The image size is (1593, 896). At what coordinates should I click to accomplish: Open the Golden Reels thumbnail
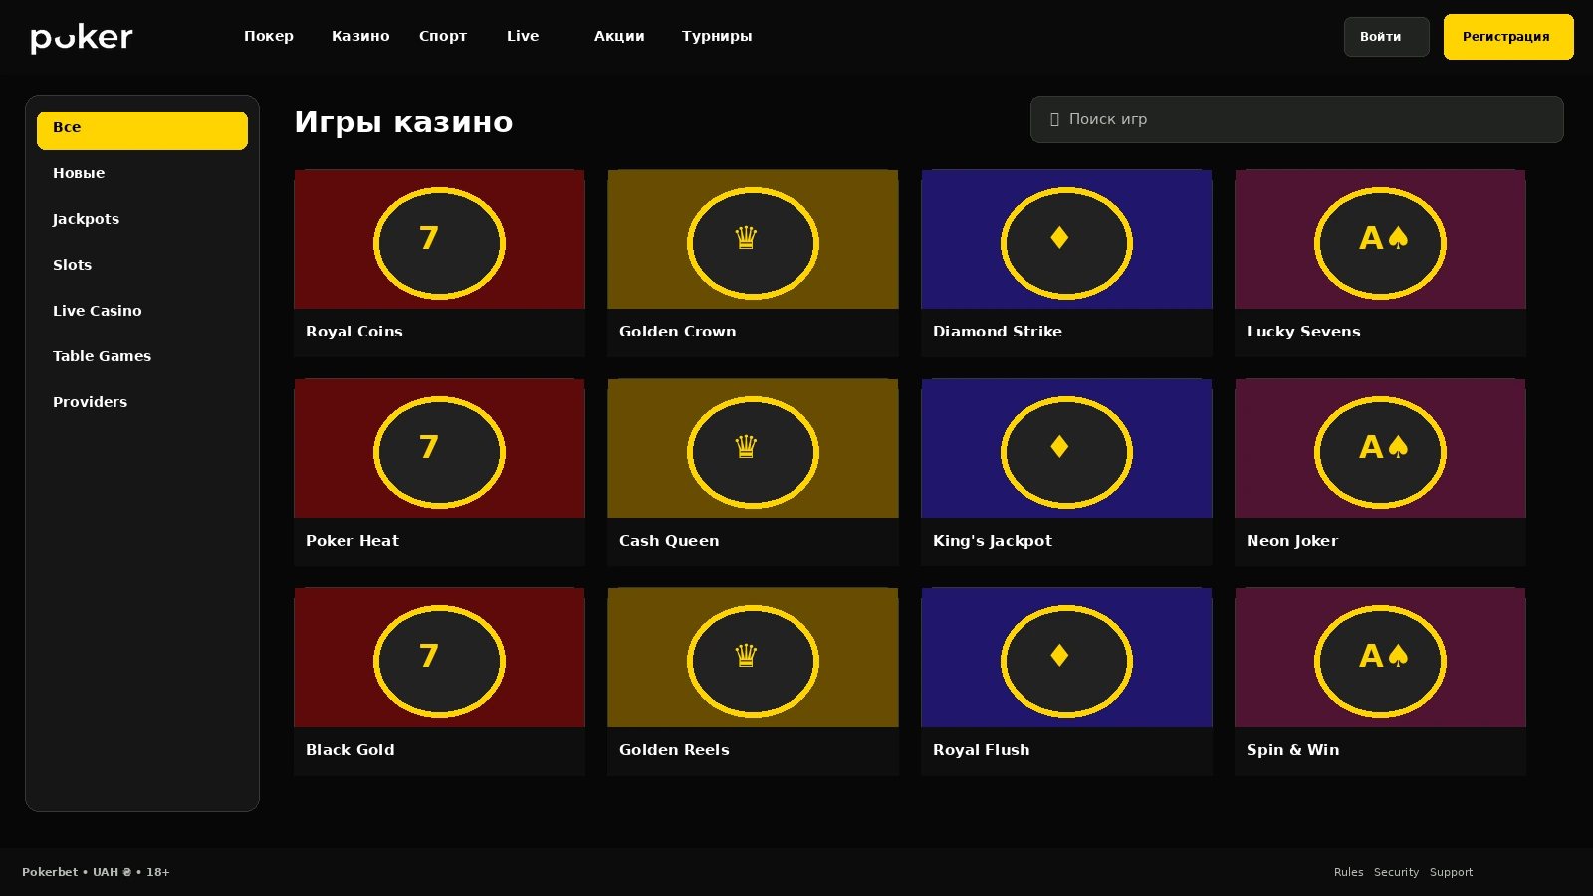click(753, 657)
